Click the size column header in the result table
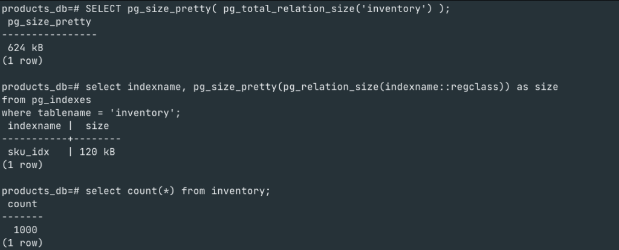 pyautogui.click(x=97, y=126)
